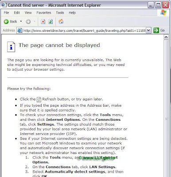
Task: Click the page icon in Address bar
Action: tap(20, 31)
